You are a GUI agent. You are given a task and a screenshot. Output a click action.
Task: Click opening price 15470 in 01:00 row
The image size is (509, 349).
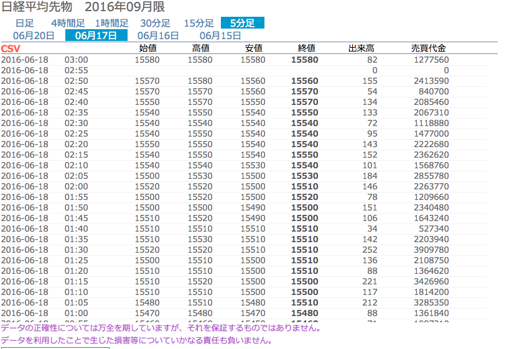(x=147, y=314)
